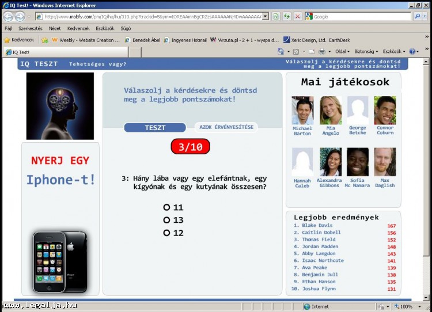Click the search magnifier icon
This screenshot has height=312, width=432.
pos(418,17)
